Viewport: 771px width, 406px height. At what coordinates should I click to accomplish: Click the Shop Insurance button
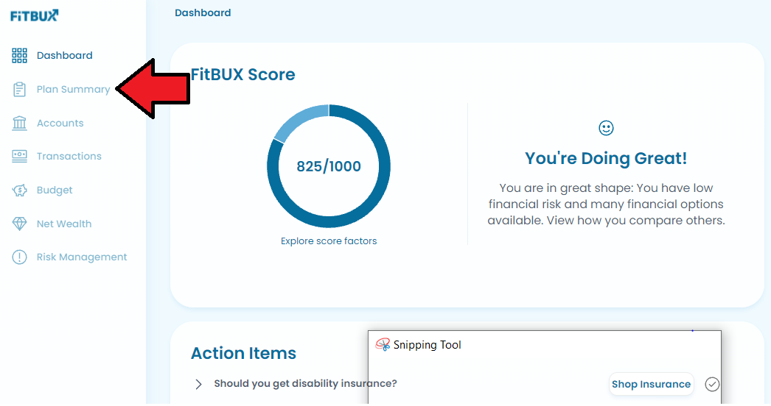(651, 384)
